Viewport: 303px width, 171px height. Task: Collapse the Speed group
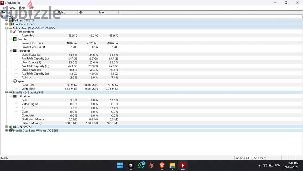[11, 81]
